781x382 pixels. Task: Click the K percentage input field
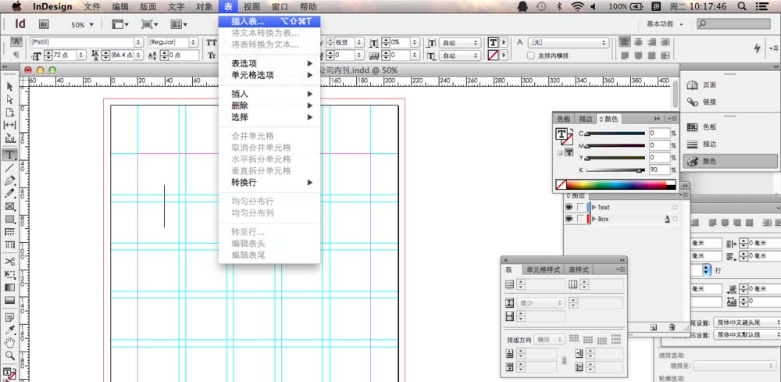658,170
